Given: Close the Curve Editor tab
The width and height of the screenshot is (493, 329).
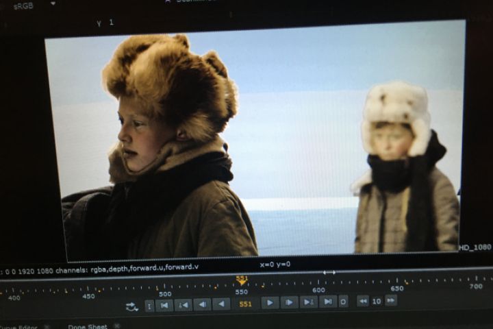Looking at the screenshot, I should click(x=47, y=327).
